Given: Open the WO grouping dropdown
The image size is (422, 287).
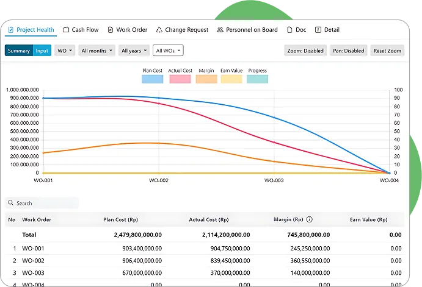Looking at the screenshot, I should click(x=65, y=51).
